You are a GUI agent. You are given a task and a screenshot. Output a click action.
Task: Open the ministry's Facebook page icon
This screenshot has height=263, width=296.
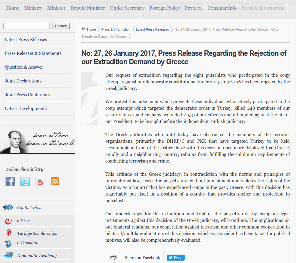[10, 181]
